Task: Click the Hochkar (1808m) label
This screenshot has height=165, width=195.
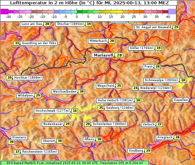Action: [x=28, y=78]
